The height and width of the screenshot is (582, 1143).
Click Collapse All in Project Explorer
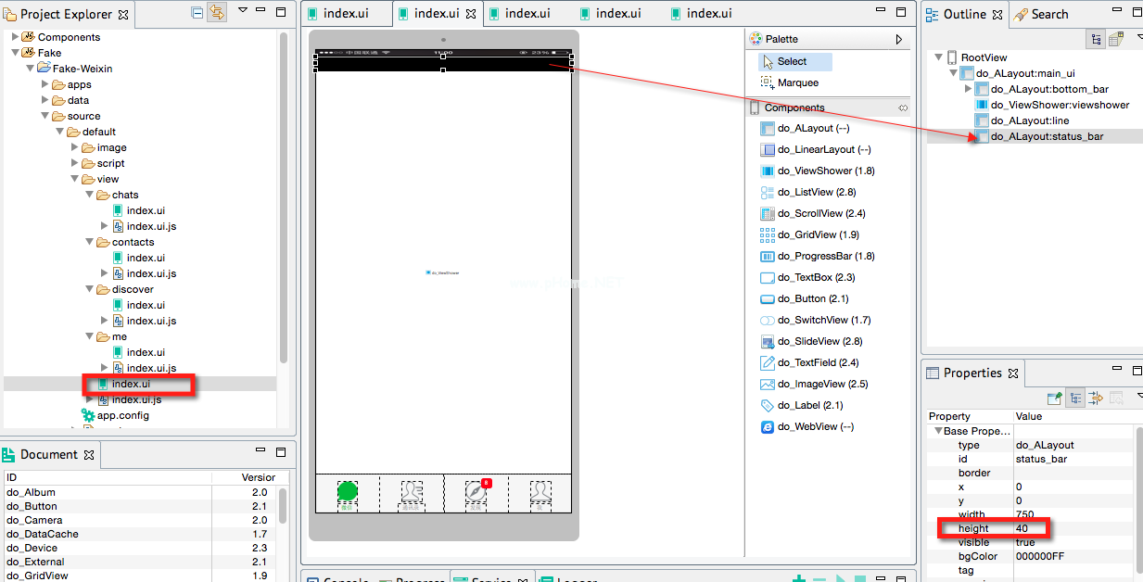tap(197, 13)
